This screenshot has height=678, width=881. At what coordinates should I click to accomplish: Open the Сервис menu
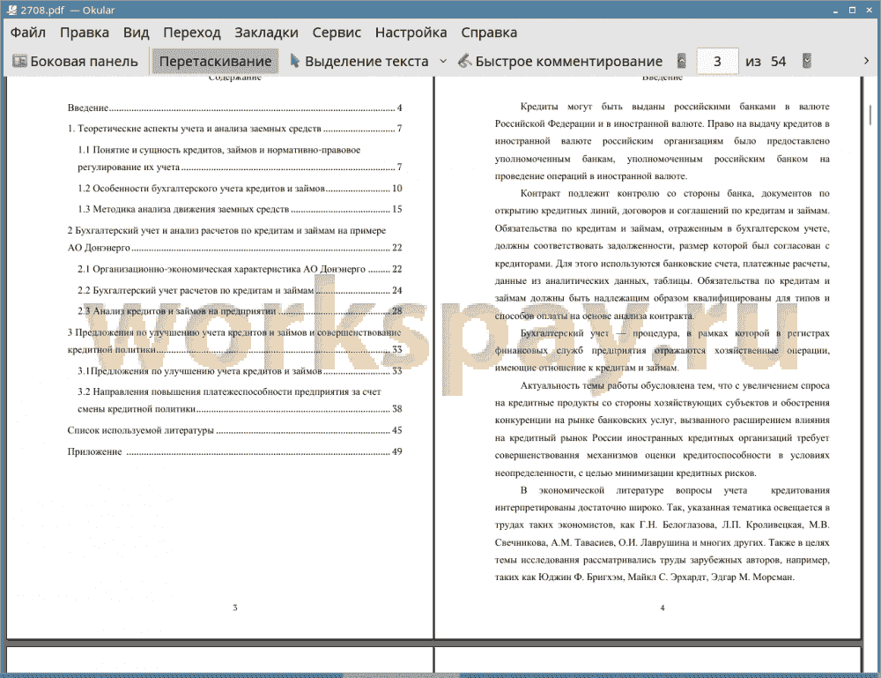tap(337, 33)
